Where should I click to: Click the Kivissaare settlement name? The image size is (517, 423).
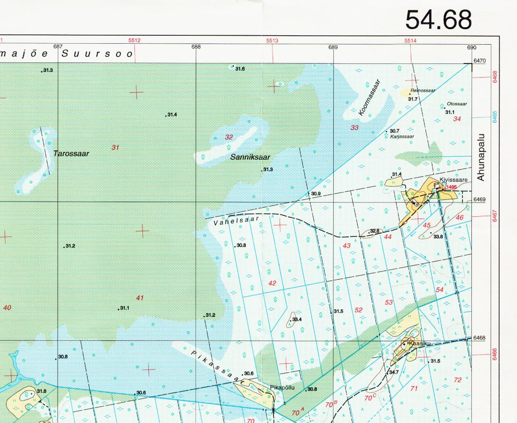point(454,180)
